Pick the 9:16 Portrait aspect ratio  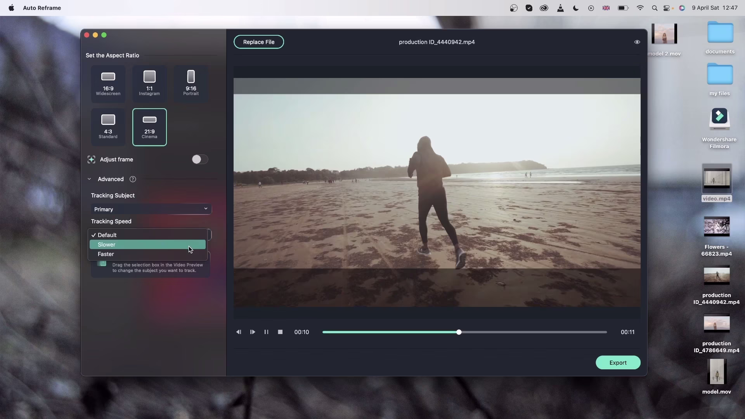click(191, 83)
